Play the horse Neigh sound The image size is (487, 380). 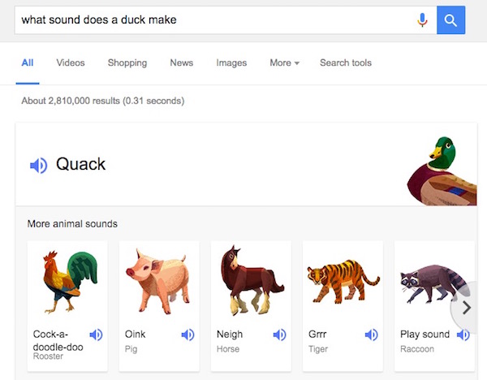click(x=279, y=335)
